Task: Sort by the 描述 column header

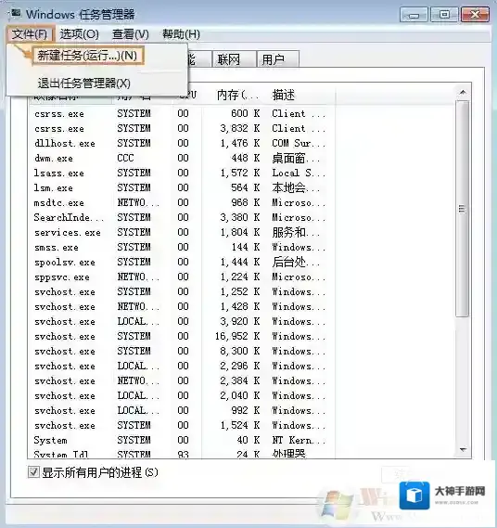Action: tap(284, 96)
